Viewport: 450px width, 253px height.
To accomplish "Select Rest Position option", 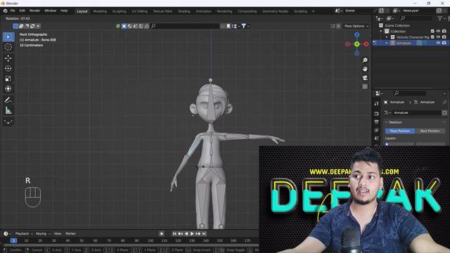I will pos(430,131).
